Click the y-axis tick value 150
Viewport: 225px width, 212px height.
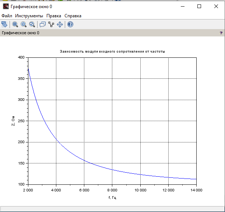pos(21,163)
